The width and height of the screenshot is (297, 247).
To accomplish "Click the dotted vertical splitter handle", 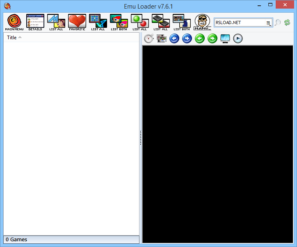I will pos(141,138).
